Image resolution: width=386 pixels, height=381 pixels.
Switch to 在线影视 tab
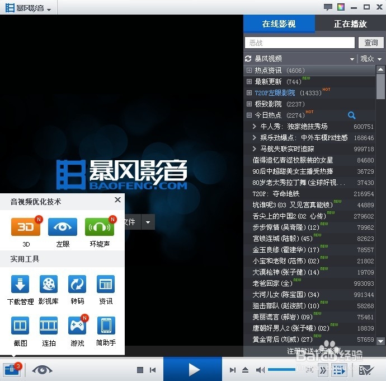279,24
